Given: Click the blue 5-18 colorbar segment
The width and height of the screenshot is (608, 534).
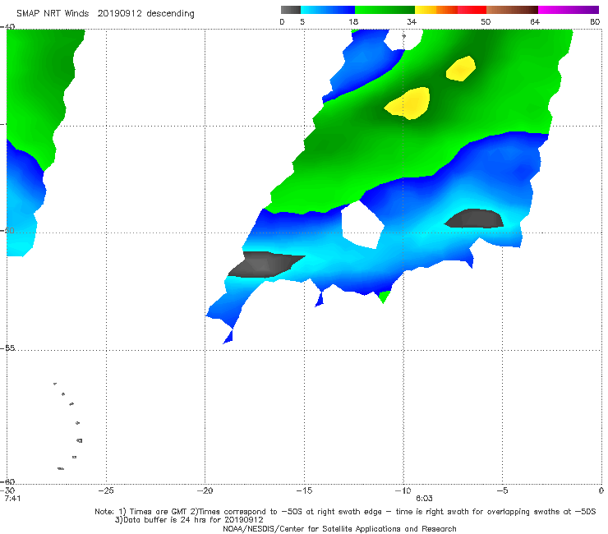Looking at the screenshot, I should [x=328, y=10].
